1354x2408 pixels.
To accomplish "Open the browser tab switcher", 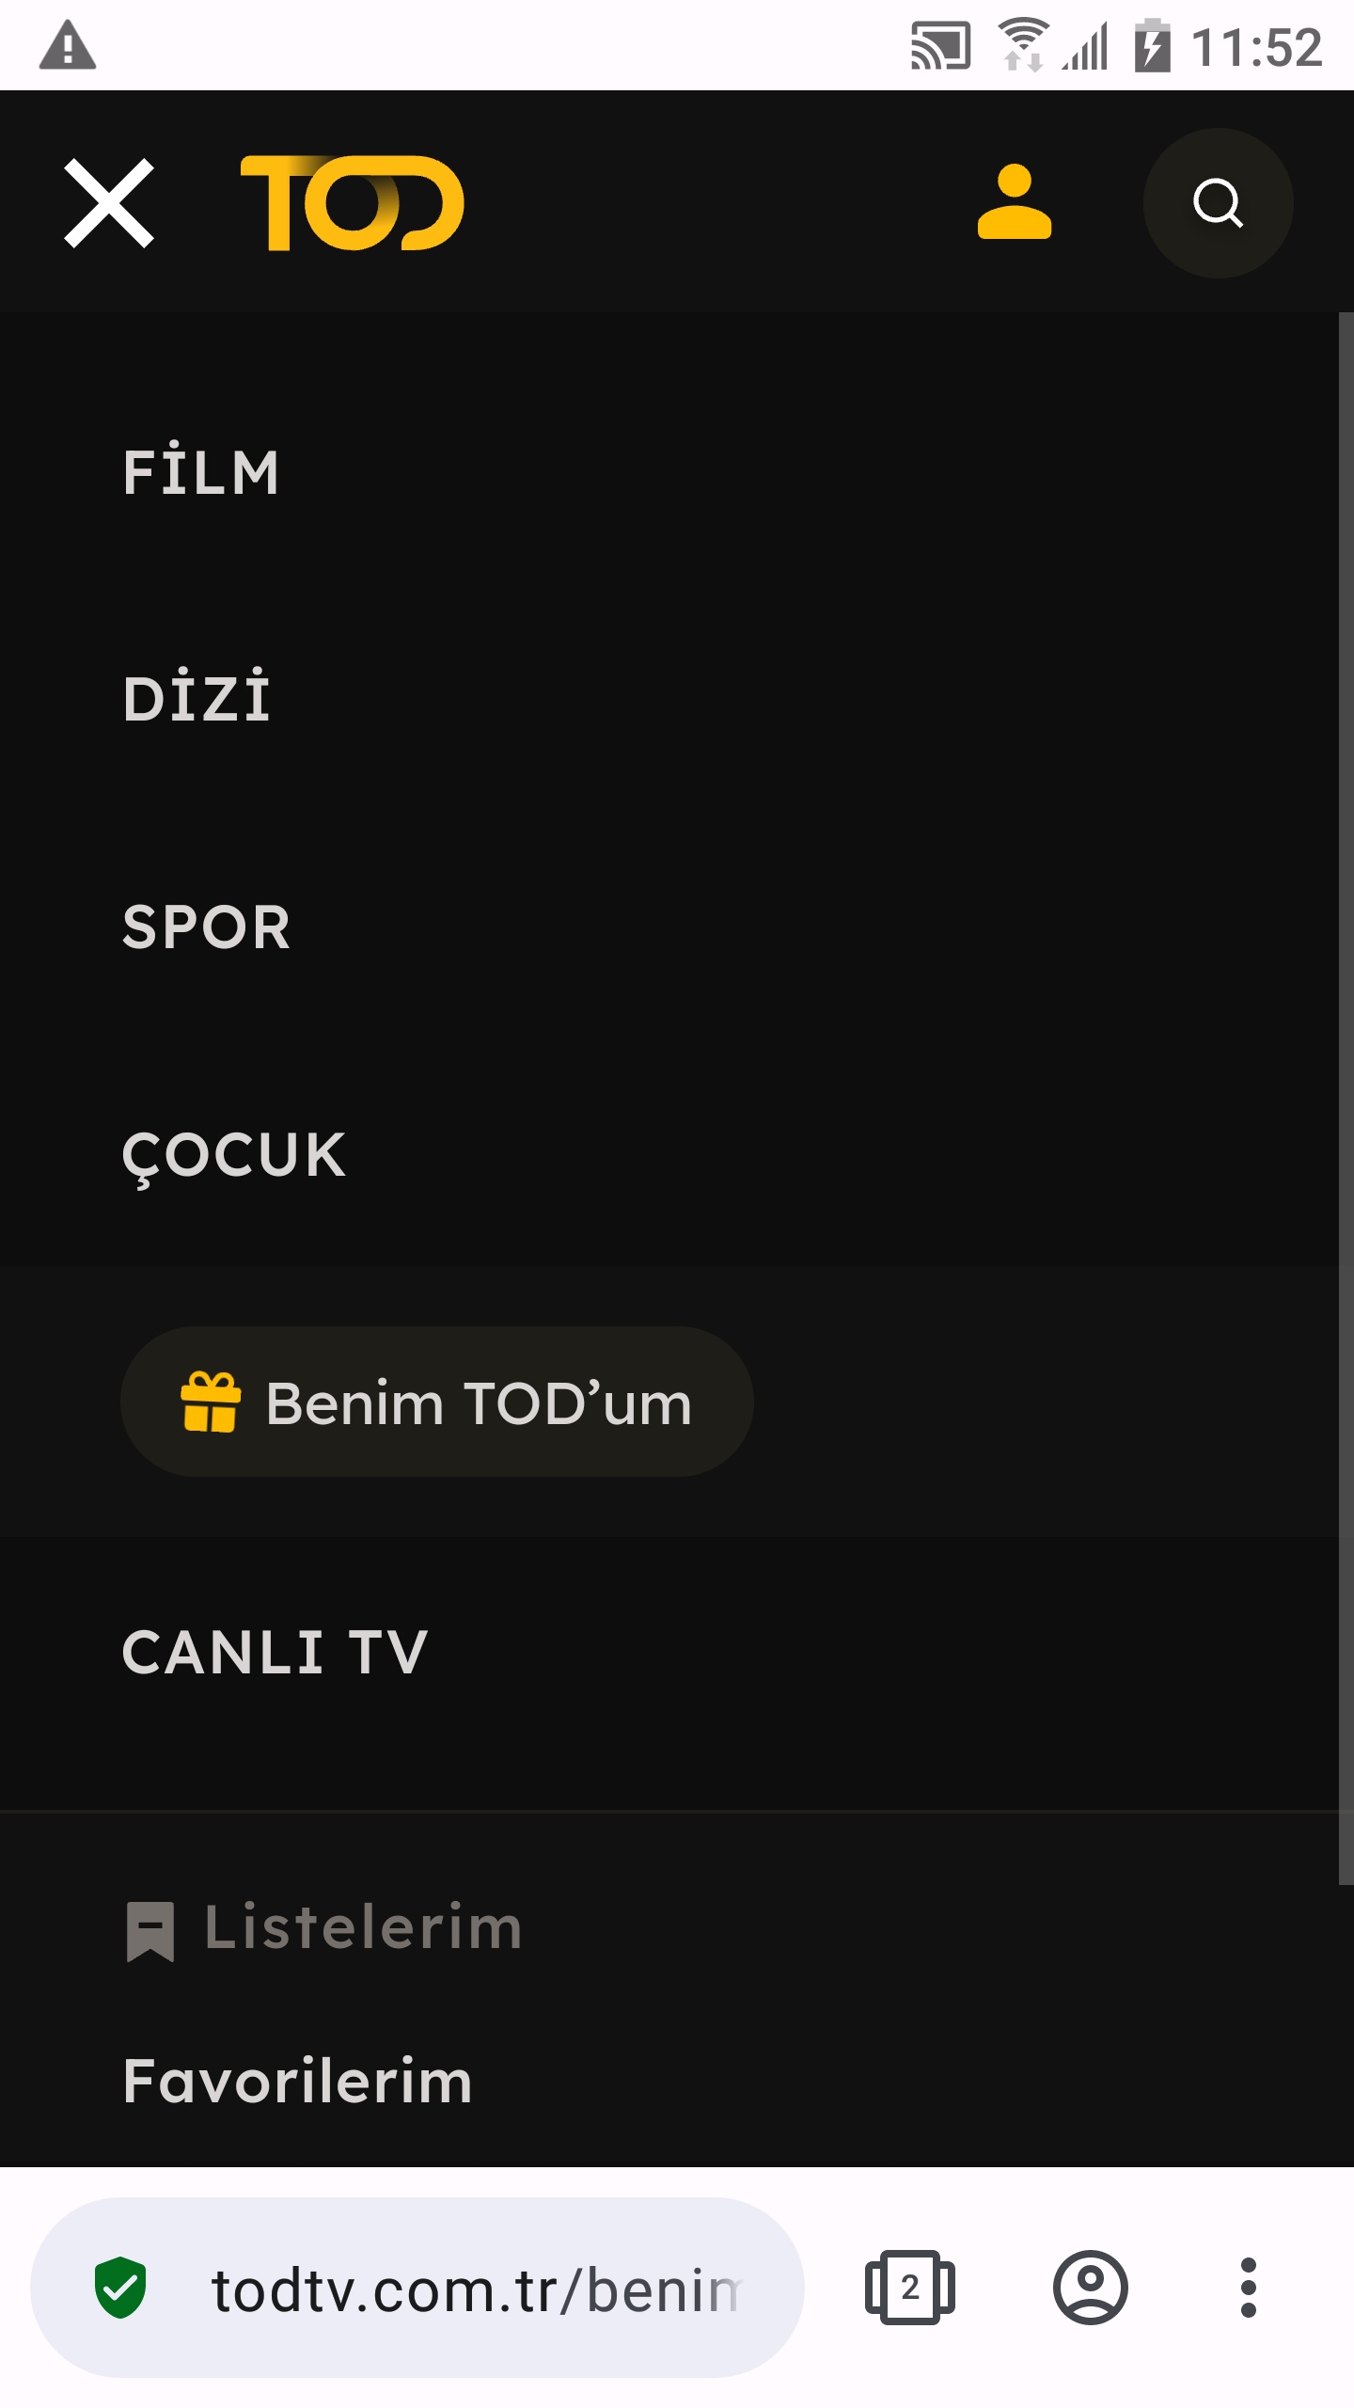I will click(x=909, y=2288).
